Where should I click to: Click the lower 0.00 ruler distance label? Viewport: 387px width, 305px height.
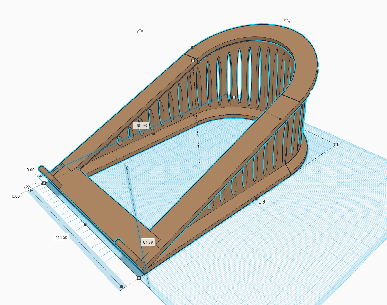click(x=16, y=196)
